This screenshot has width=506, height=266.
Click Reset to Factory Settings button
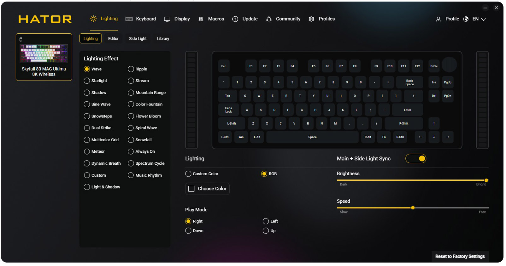click(460, 257)
